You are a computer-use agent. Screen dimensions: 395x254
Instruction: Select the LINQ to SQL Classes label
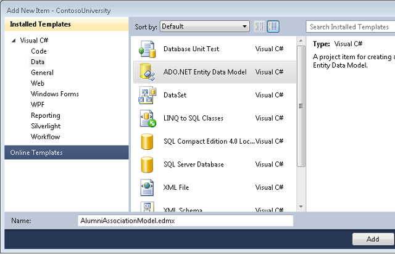[x=193, y=118]
